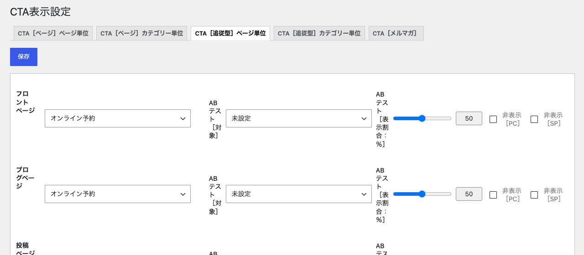Enable 非表示［PC］ for ブログページ

point(493,195)
